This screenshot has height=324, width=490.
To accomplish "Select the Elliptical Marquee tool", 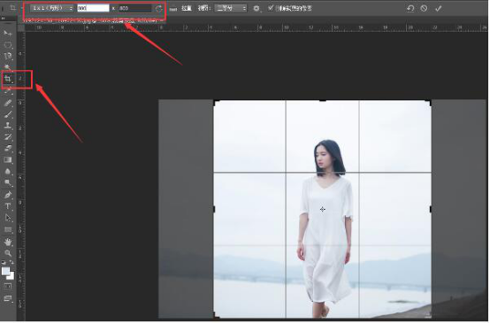I will (x=8, y=45).
